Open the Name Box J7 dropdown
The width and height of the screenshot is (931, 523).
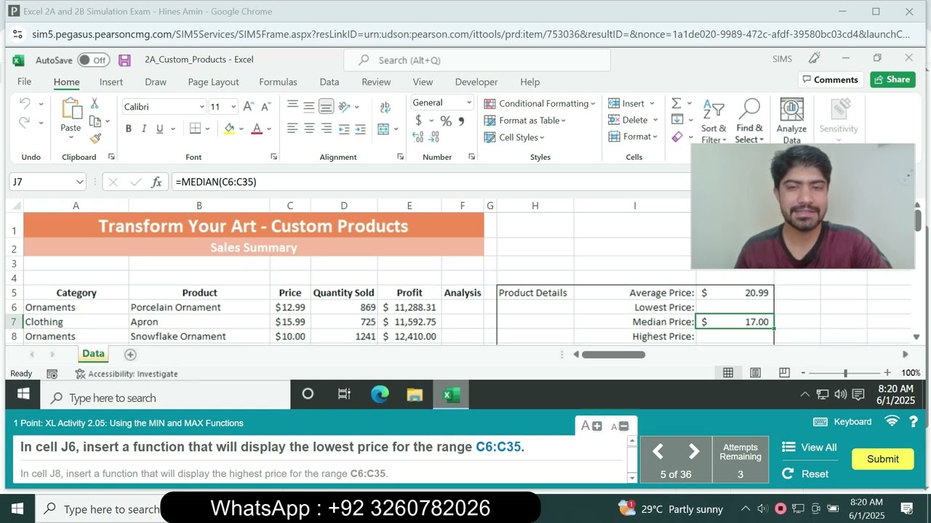point(79,182)
